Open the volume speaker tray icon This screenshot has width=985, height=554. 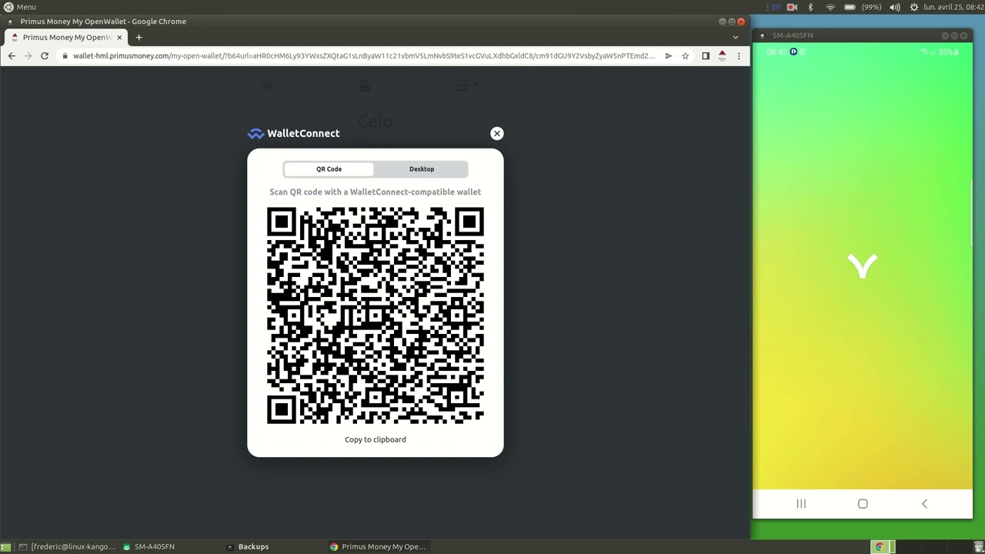click(x=895, y=7)
